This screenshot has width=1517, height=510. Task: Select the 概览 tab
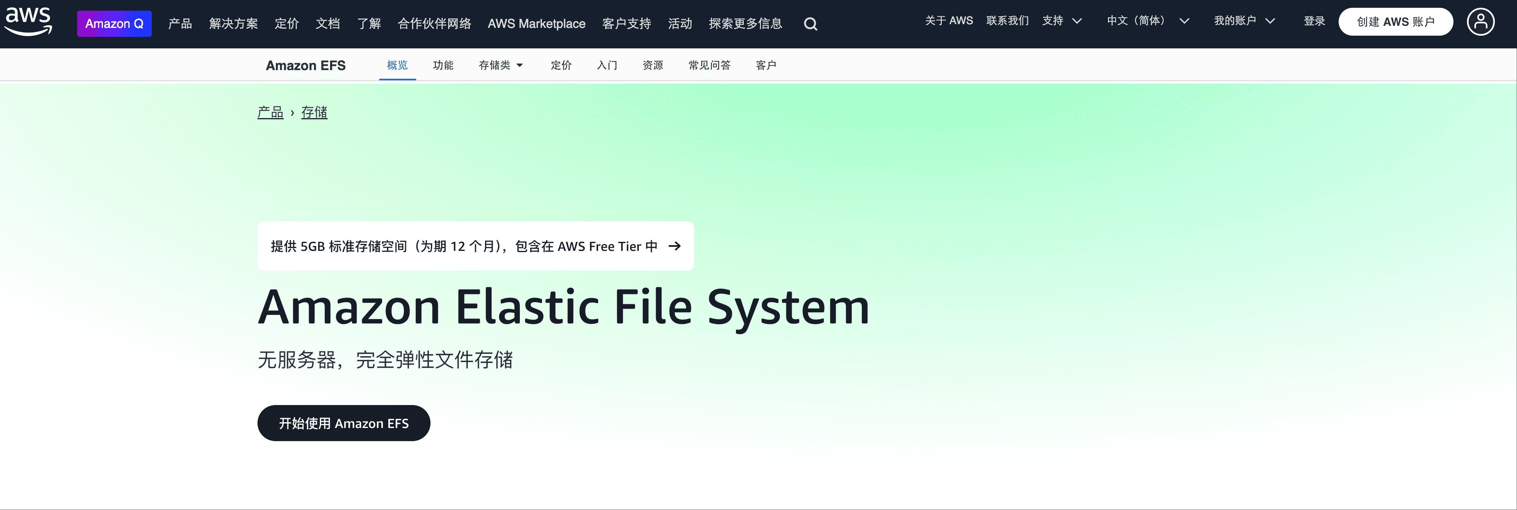coord(397,65)
